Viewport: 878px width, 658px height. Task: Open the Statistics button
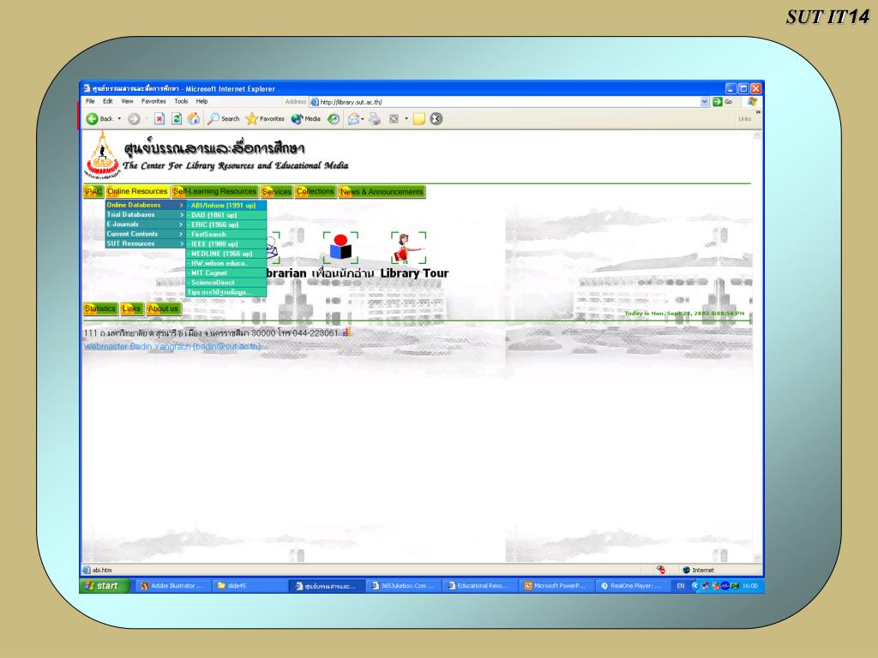(100, 308)
